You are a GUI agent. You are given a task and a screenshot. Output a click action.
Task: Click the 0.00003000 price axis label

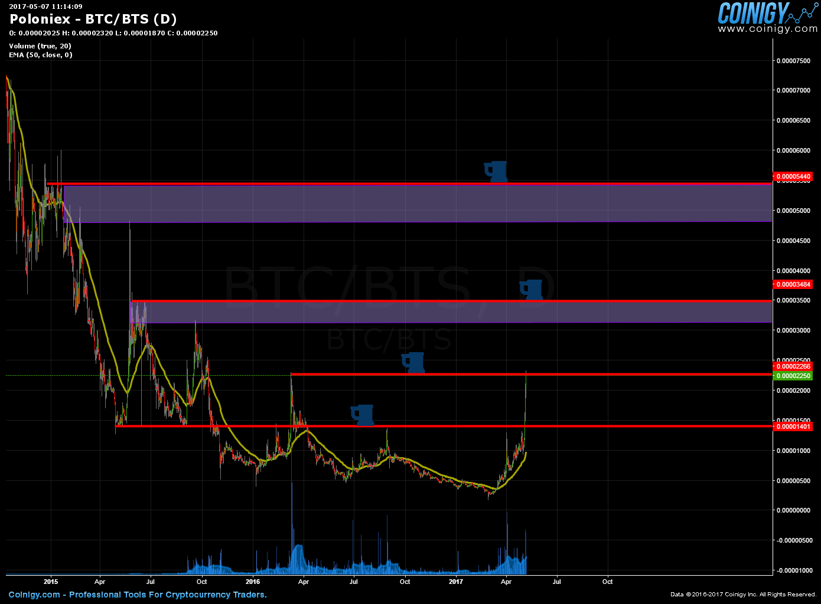coord(793,330)
